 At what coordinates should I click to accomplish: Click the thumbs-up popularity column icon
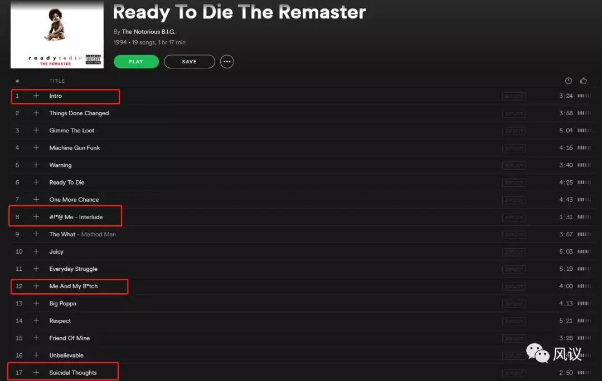click(x=584, y=81)
